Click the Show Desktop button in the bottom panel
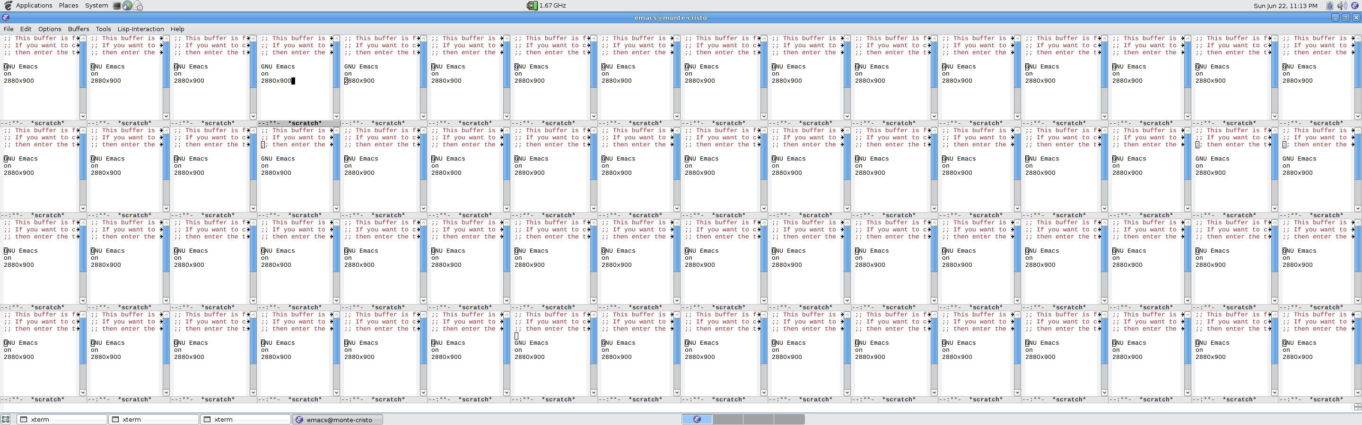 point(6,420)
